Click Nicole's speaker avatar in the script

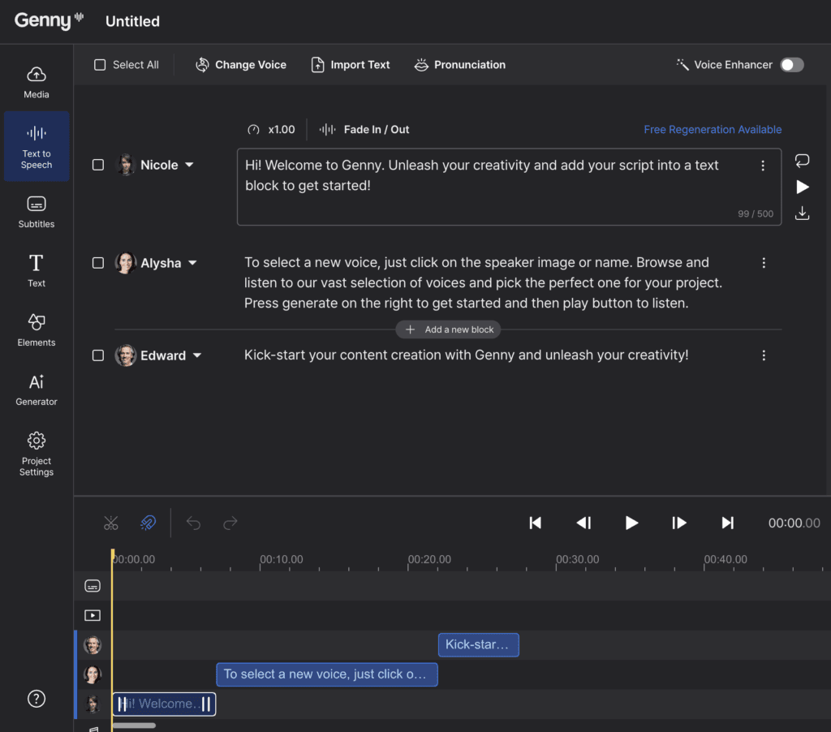click(x=126, y=165)
